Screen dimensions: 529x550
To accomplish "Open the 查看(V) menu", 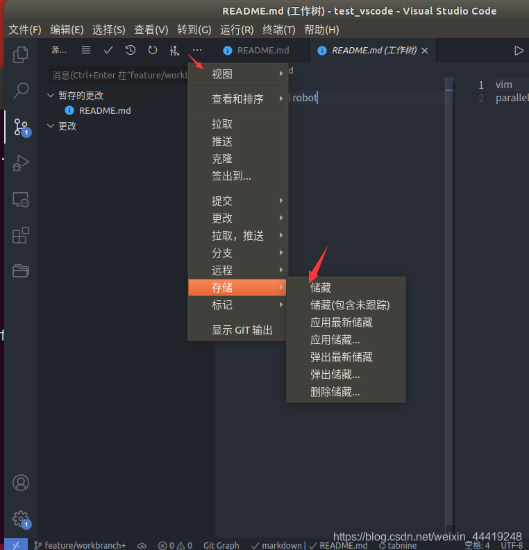I will [x=151, y=30].
